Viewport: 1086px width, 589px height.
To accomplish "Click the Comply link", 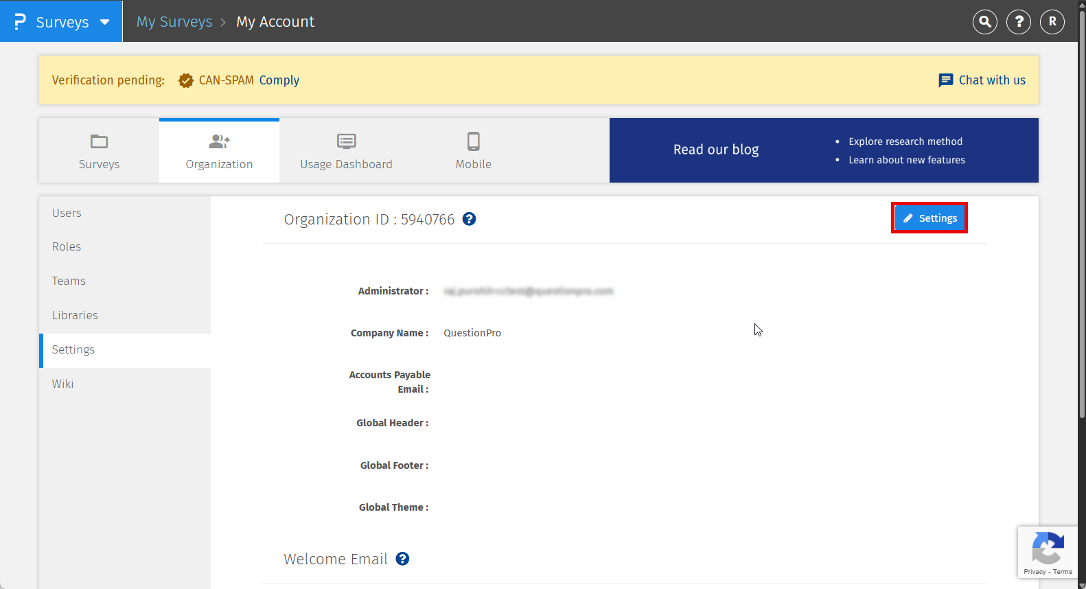I will tap(279, 80).
